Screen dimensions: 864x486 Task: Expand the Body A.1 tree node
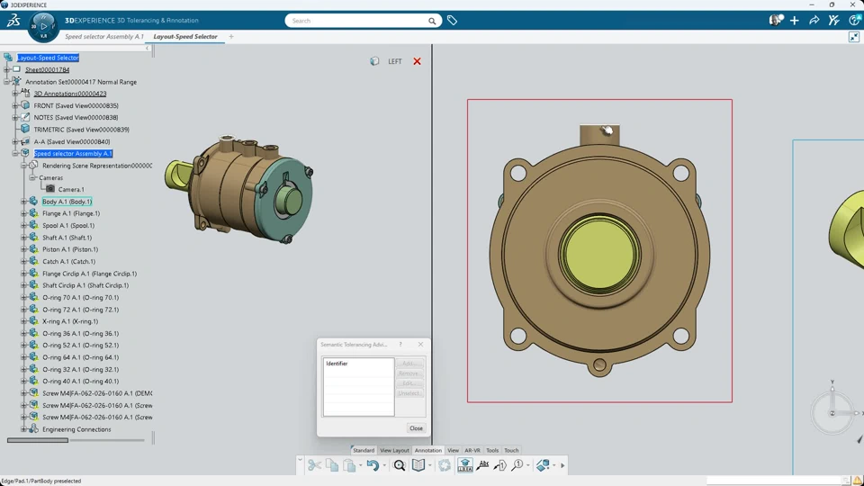coord(24,202)
